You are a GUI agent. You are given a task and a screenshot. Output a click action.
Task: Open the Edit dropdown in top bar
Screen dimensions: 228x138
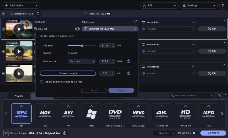coord(159,6)
